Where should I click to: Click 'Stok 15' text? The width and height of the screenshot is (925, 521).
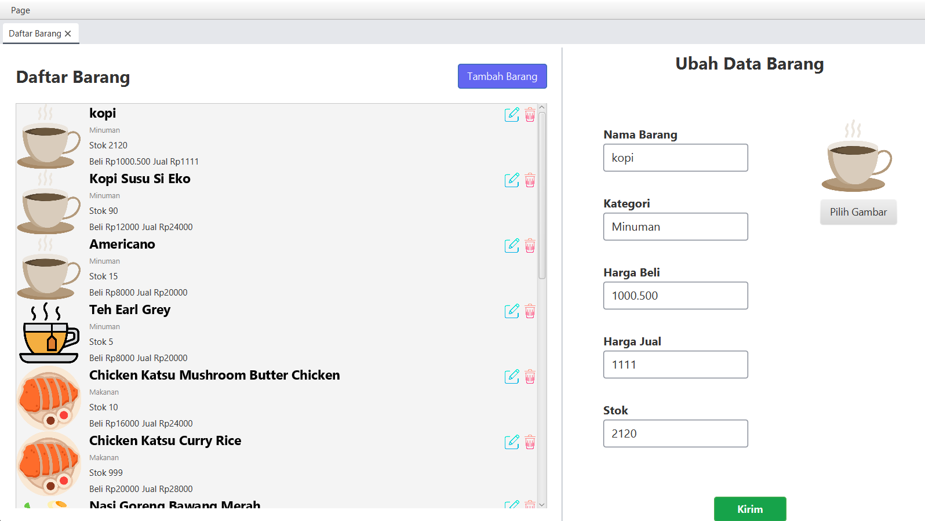click(103, 276)
